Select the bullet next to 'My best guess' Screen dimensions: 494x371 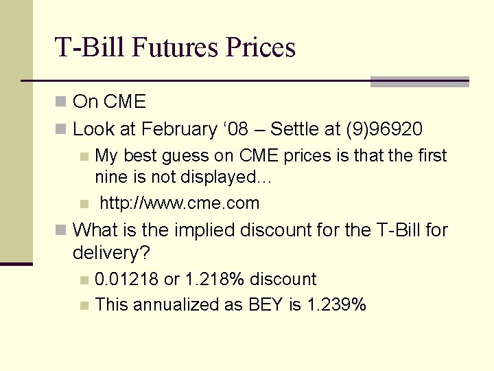pos(84,157)
